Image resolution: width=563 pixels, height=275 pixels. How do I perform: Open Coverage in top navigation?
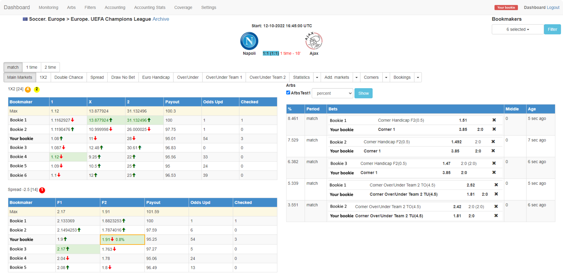pos(183,7)
